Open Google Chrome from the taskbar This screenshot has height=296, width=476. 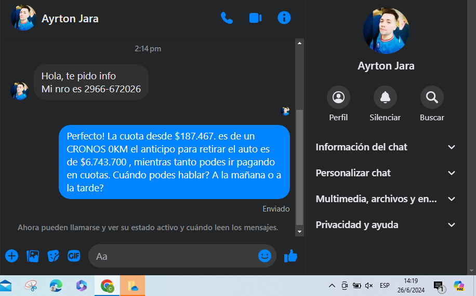108,286
